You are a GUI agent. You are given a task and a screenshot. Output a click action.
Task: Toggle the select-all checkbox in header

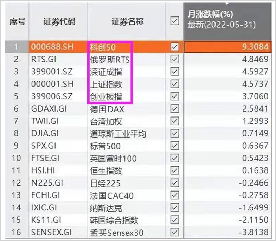175,21
